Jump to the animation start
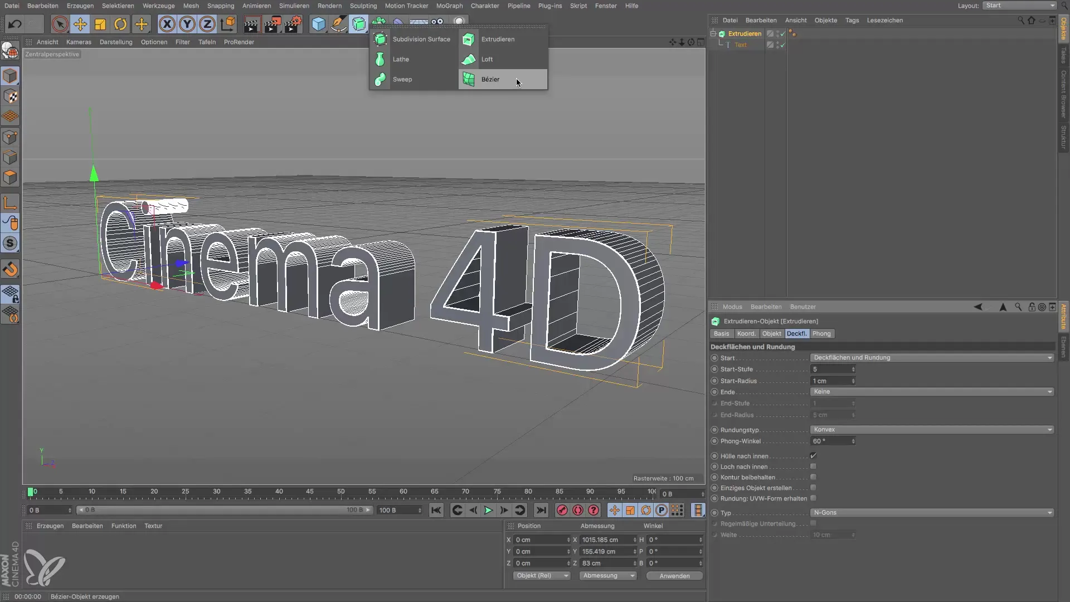Image resolution: width=1070 pixels, height=602 pixels. click(436, 510)
